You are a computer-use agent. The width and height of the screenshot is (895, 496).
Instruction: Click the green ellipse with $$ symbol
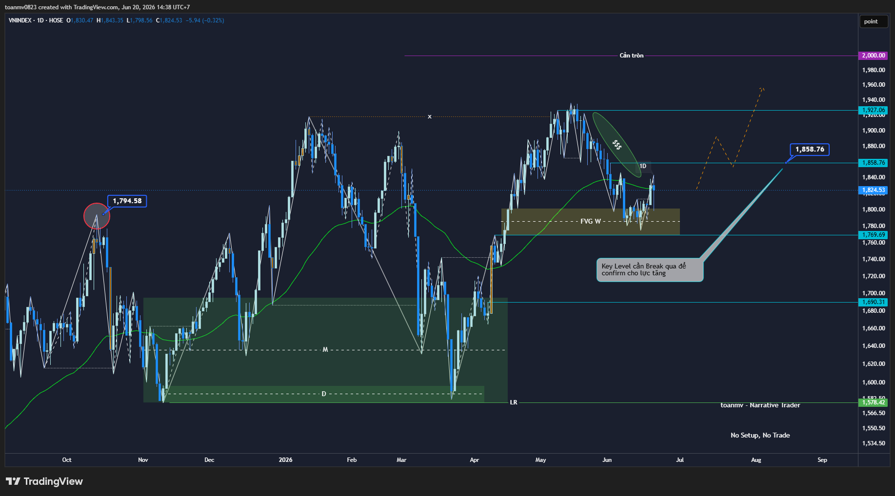(617, 144)
